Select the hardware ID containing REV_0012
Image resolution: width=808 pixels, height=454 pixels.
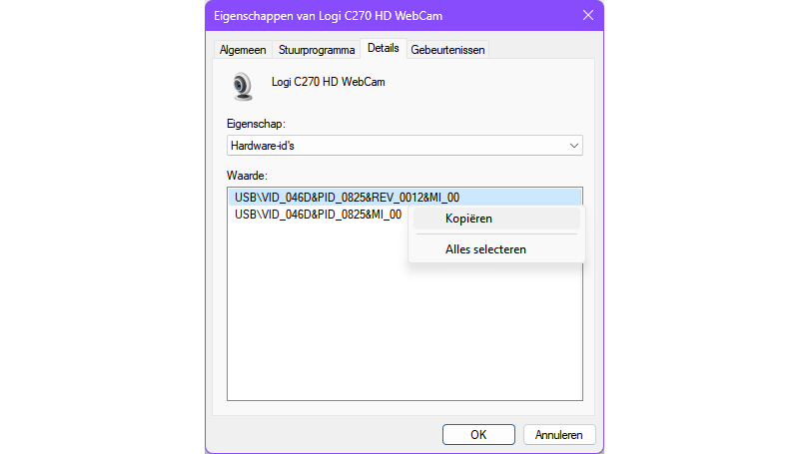click(x=350, y=197)
